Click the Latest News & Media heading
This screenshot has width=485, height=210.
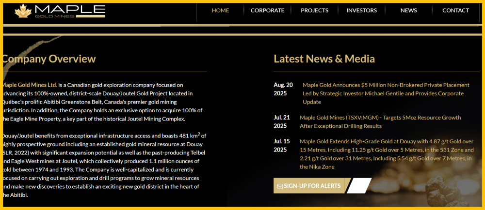coord(324,59)
